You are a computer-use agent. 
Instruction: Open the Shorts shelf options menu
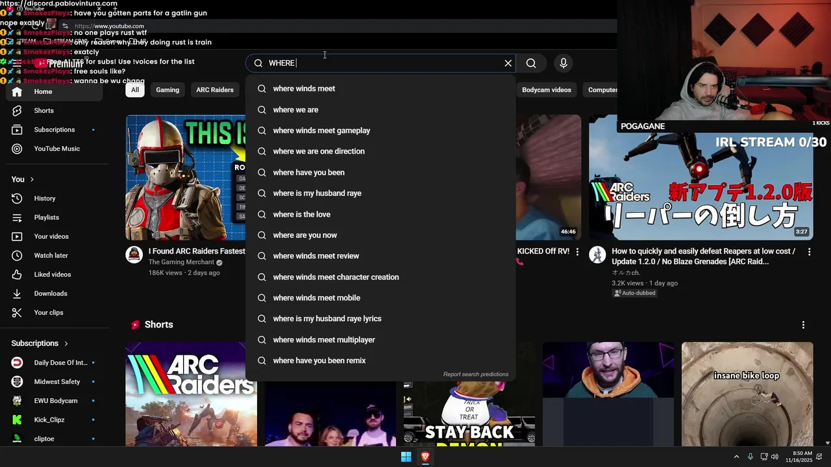click(803, 324)
